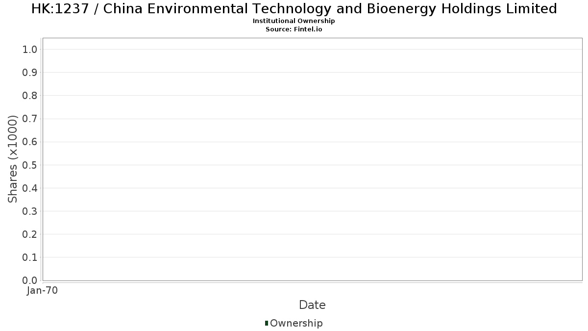Click the 0.1 y-axis label
The width and height of the screenshot is (588, 331).
pos(30,257)
